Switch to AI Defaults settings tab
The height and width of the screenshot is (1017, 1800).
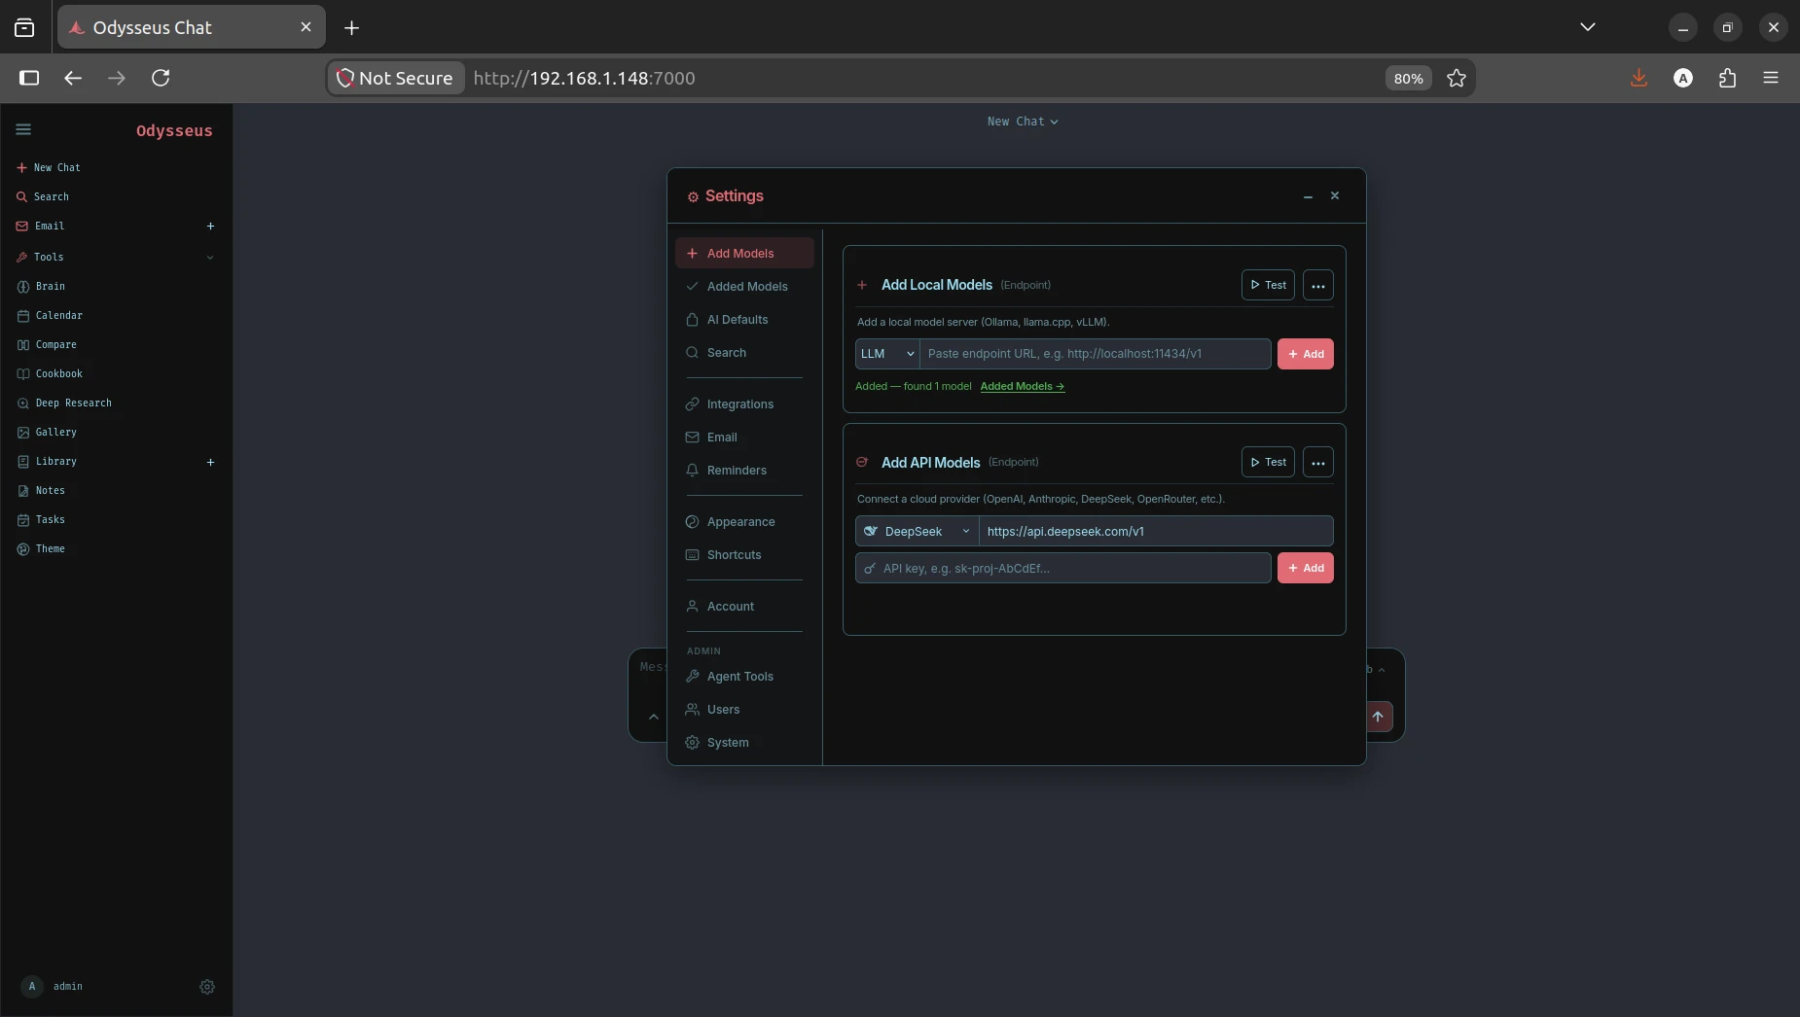coord(744,319)
